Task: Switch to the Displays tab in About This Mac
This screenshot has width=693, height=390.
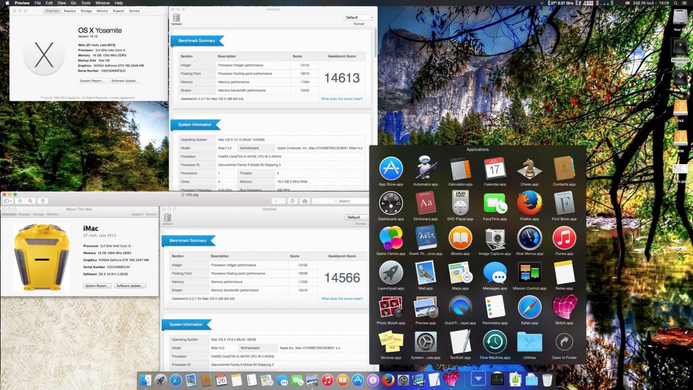Action: 70,11
